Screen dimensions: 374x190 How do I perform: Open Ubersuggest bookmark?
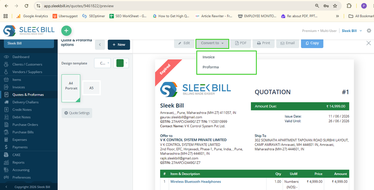click(x=65, y=16)
